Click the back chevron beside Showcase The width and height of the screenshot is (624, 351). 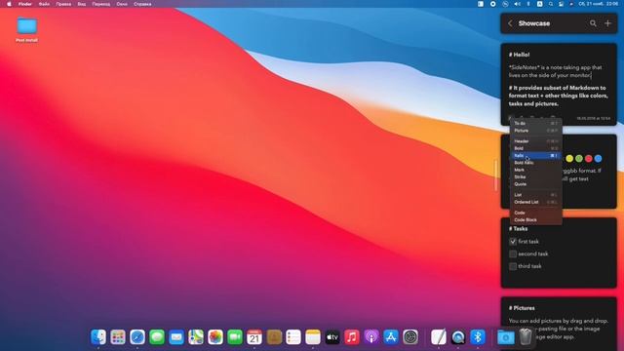pyautogui.click(x=510, y=23)
